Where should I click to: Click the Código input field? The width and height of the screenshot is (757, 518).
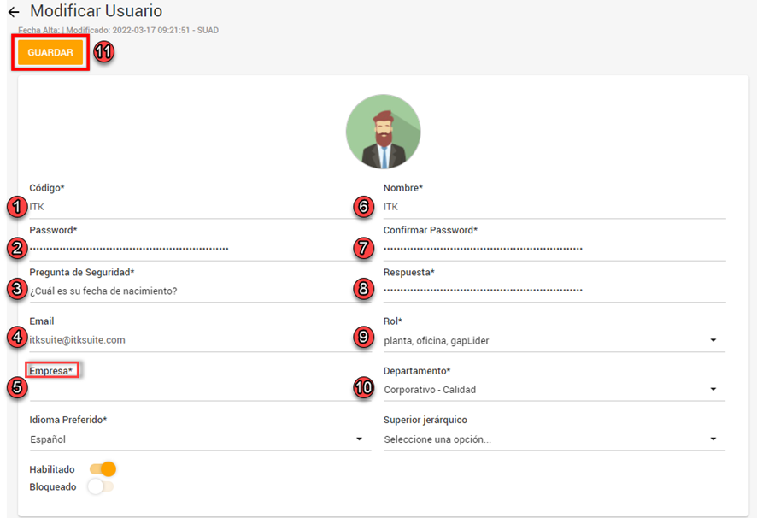click(197, 207)
